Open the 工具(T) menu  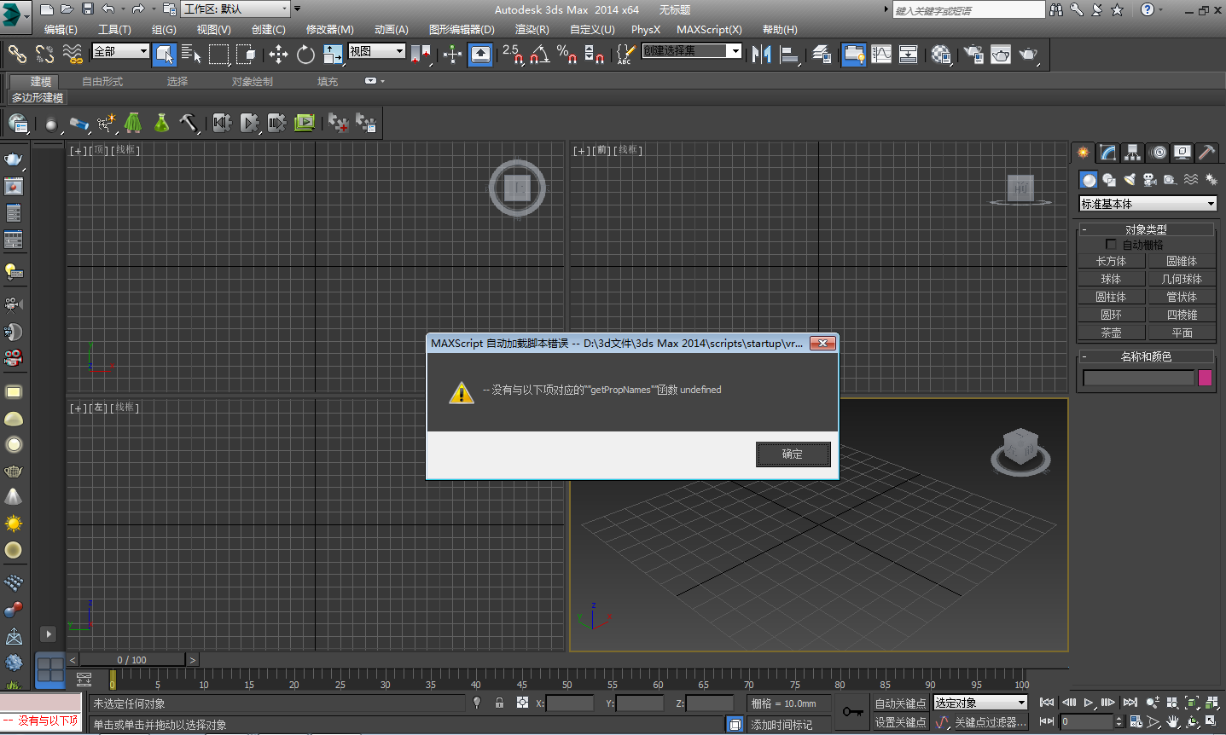114,30
